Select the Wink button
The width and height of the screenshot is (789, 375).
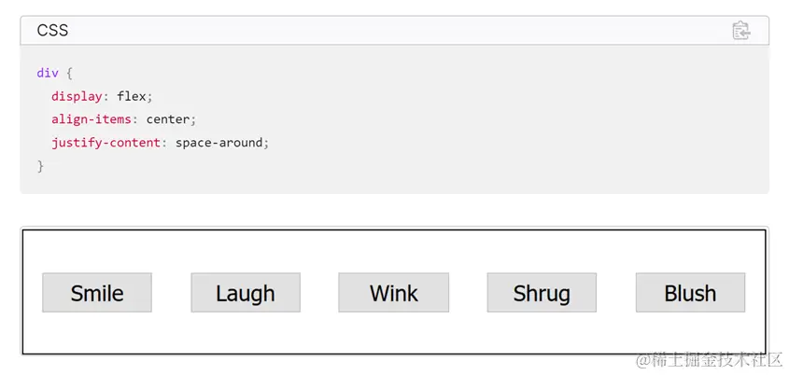click(x=393, y=293)
